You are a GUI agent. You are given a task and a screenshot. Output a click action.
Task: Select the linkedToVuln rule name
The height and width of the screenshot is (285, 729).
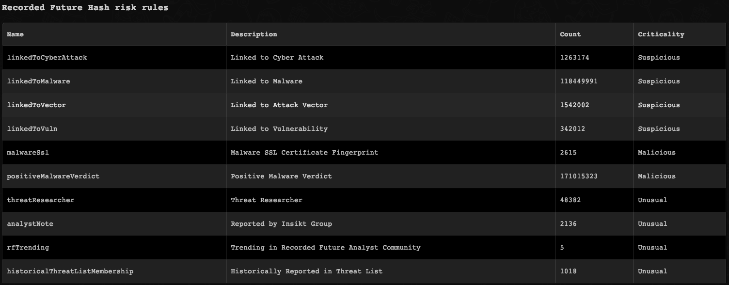[x=32, y=129]
